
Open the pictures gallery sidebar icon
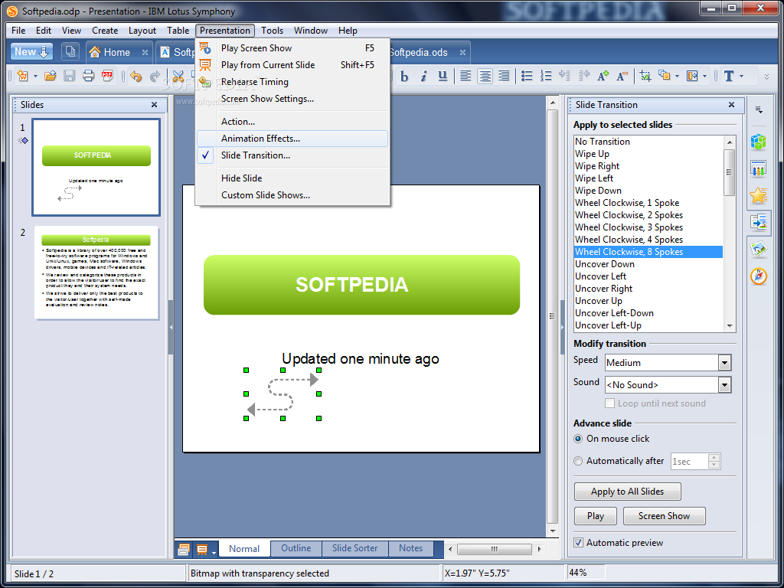click(x=759, y=249)
